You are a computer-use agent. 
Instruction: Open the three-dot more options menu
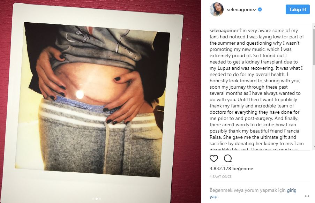[307, 196]
